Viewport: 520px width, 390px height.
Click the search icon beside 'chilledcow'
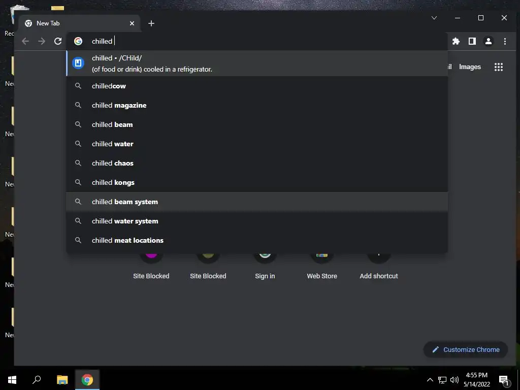pyautogui.click(x=78, y=86)
